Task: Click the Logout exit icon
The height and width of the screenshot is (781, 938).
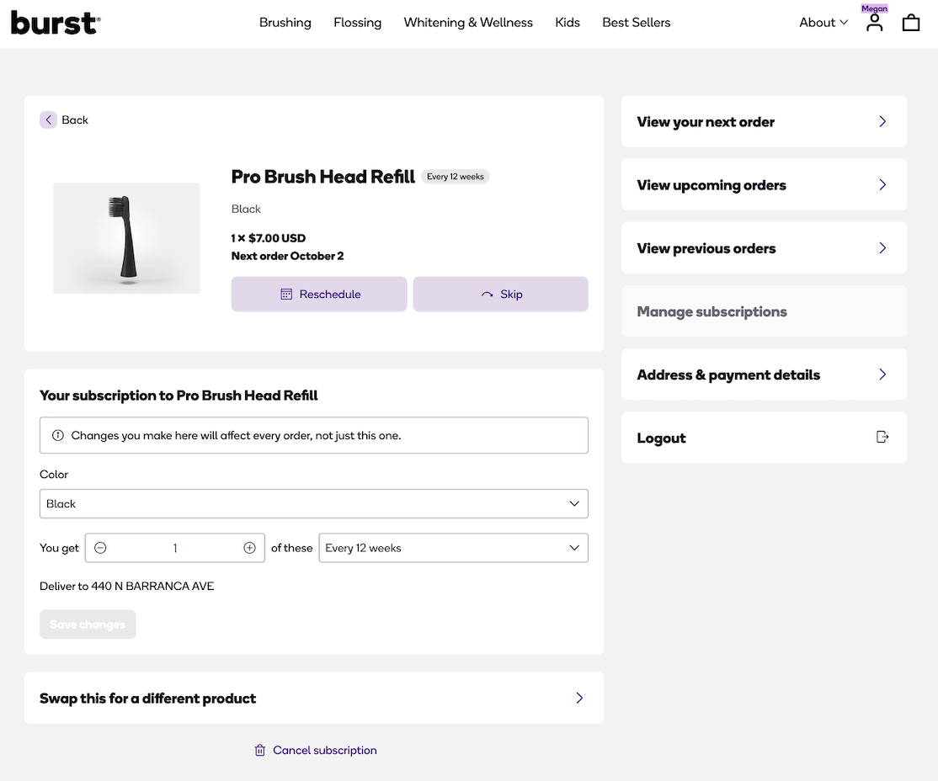Action: [882, 437]
